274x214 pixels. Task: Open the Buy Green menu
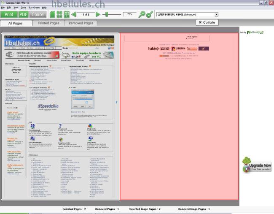[x=34, y=8]
